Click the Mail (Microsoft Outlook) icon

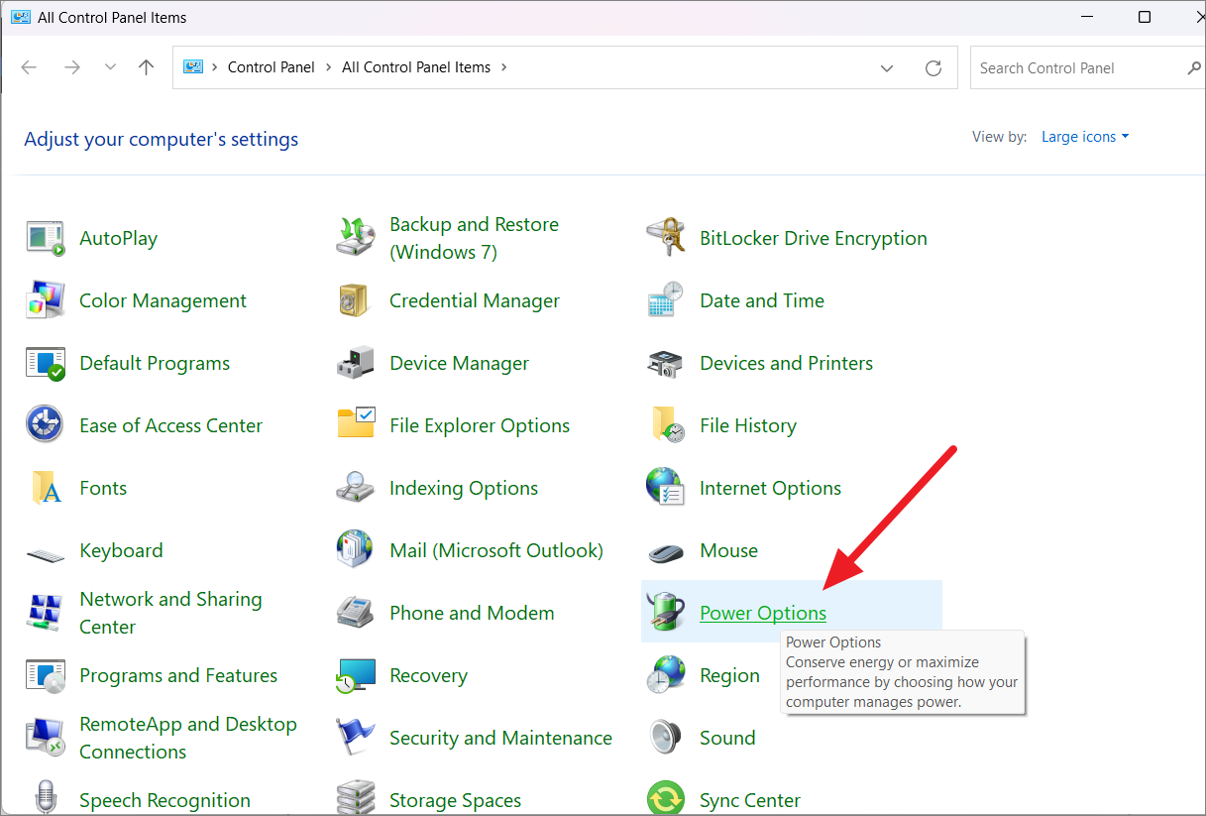pos(355,550)
